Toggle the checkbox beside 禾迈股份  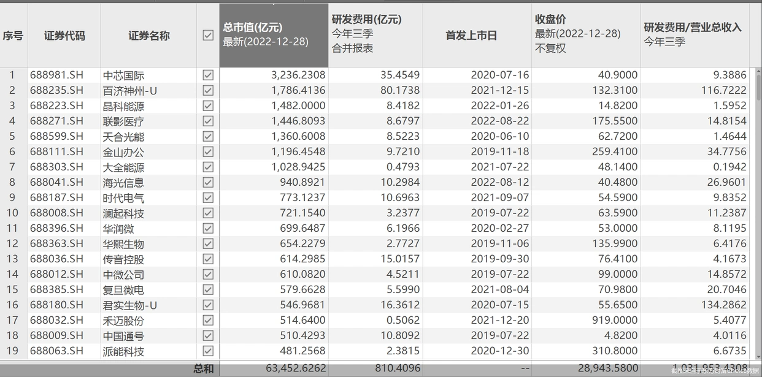pyautogui.click(x=208, y=320)
